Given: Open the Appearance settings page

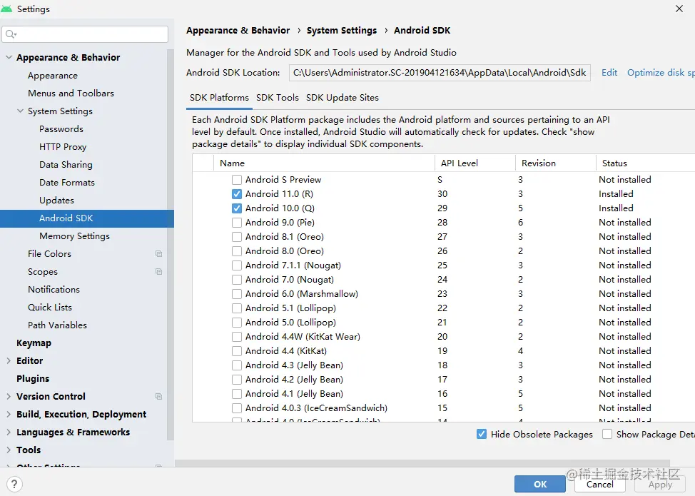Looking at the screenshot, I should click(52, 76).
